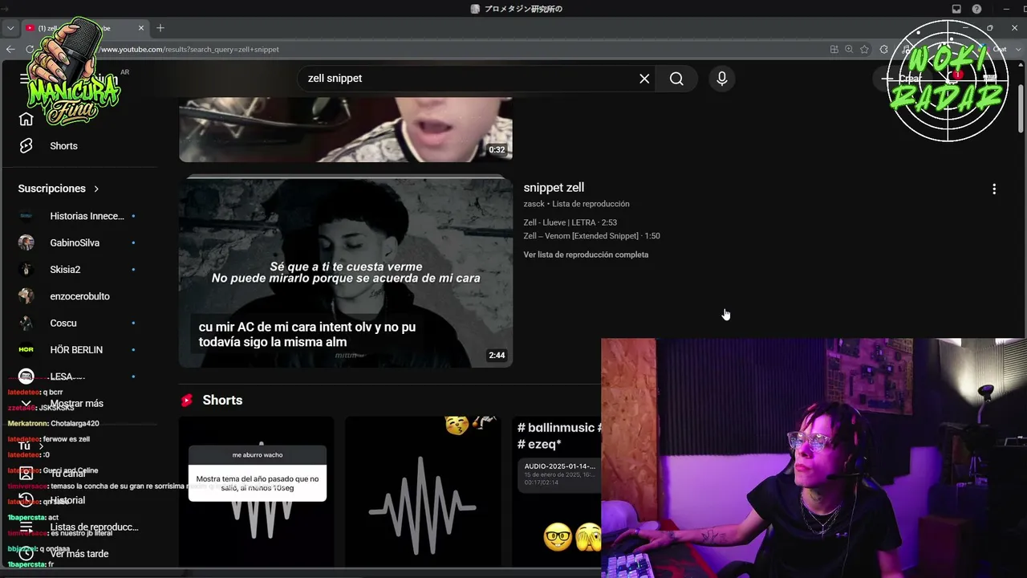Go back with the browser back arrow
The height and width of the screenshot is (578, 1027).
tap(10, 49)
